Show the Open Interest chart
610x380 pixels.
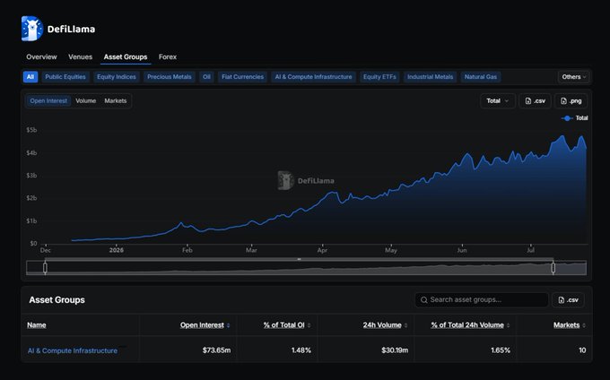pyautogui.click(x=48, y=101)
